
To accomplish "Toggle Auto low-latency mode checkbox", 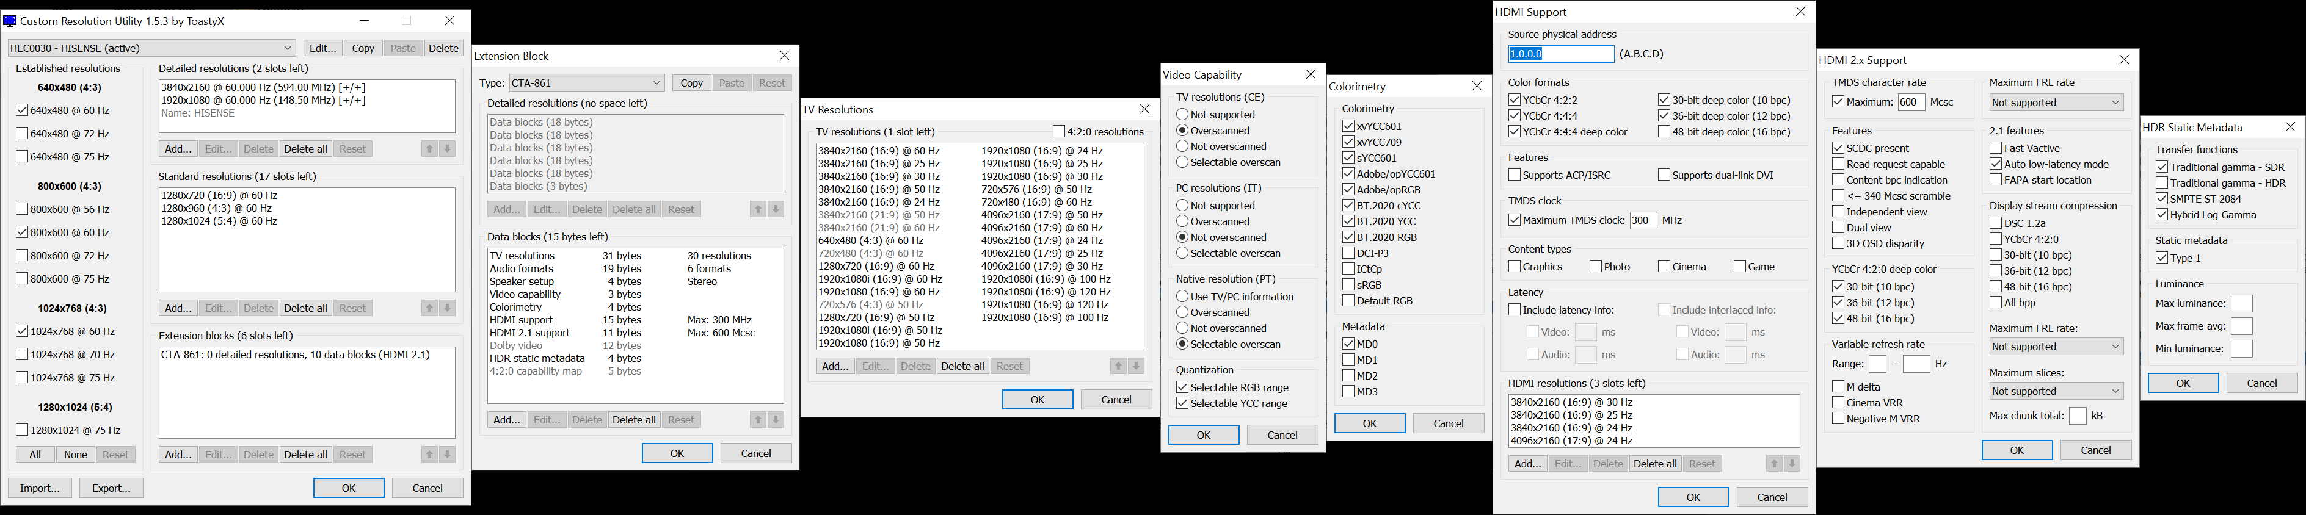I will [1995, 165].
